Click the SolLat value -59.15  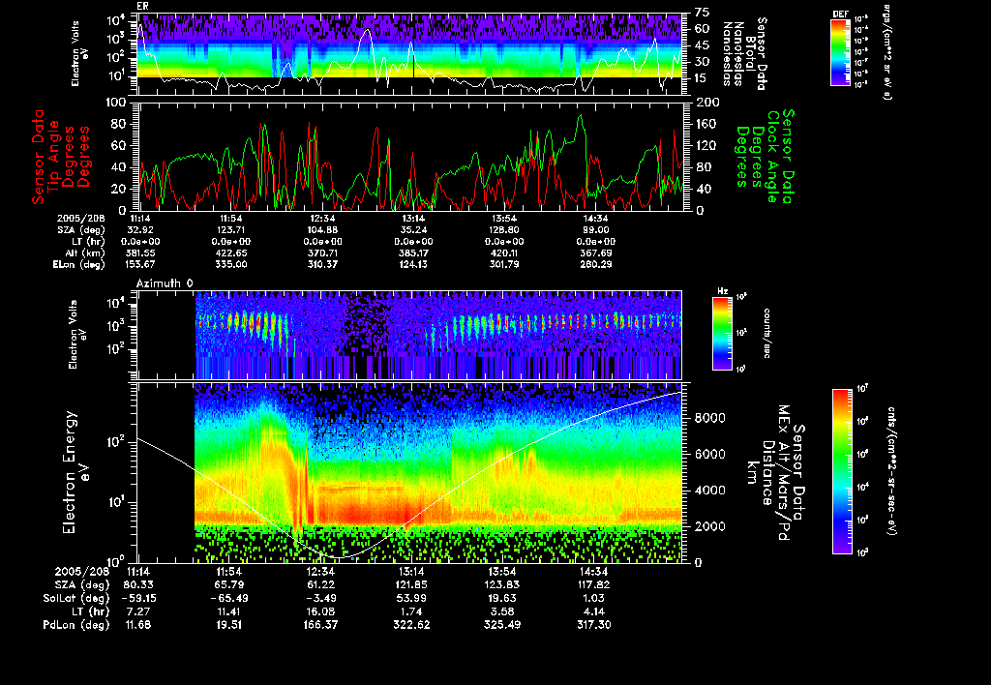pos(138,599)
